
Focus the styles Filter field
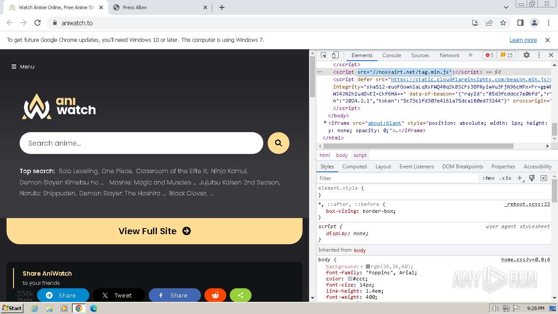[x=398, y=178]
